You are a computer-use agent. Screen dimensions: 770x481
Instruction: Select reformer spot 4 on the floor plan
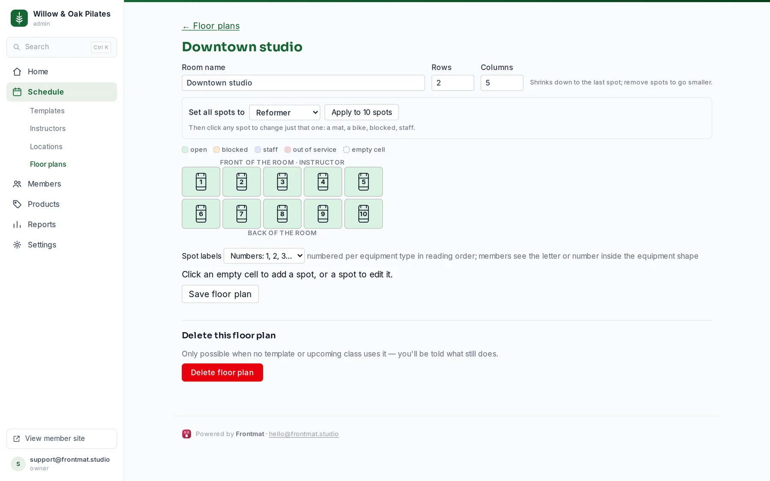[x=323, y=182]
